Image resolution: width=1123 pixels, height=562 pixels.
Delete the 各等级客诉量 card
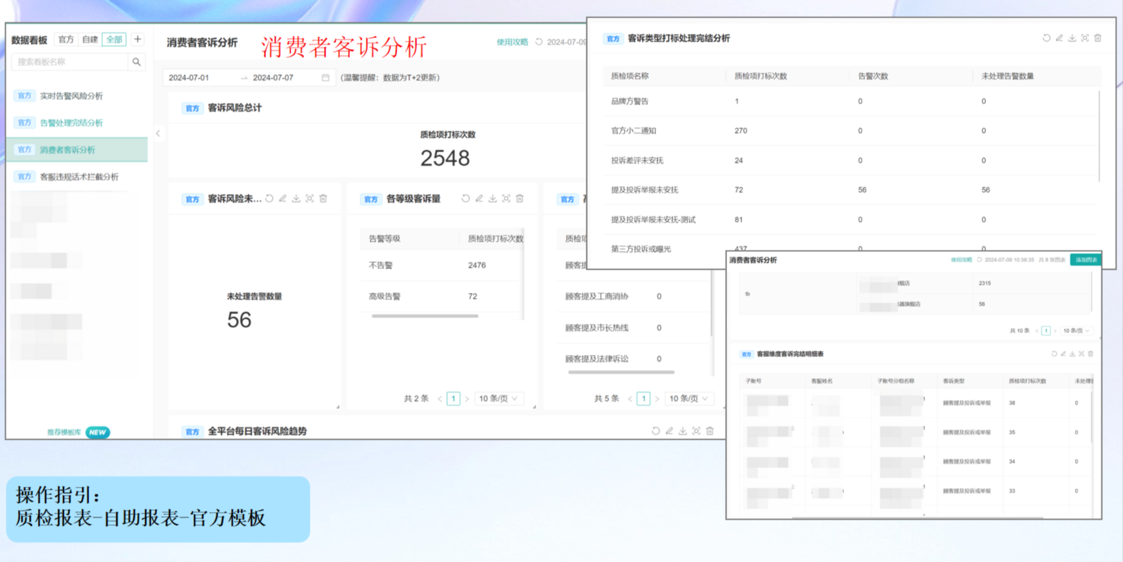(x=520, y=199)
